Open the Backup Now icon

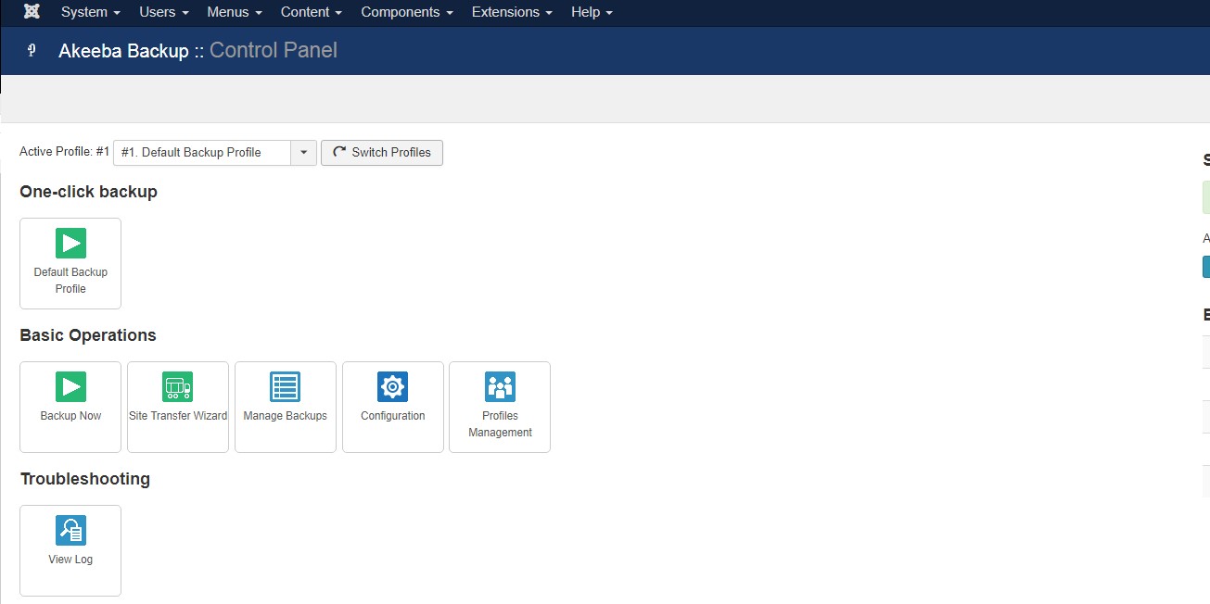70,407
